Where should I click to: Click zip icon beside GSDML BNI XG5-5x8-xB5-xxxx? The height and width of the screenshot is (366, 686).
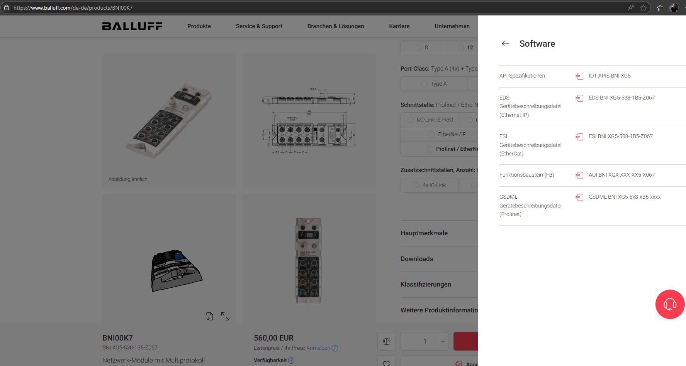coord(579,197)
